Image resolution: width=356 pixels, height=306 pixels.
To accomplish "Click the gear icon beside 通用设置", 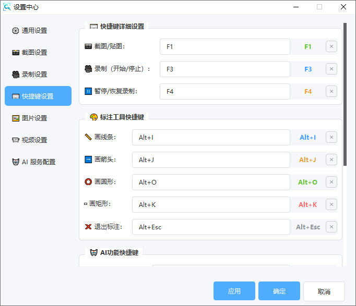I will tap(16, 31).
